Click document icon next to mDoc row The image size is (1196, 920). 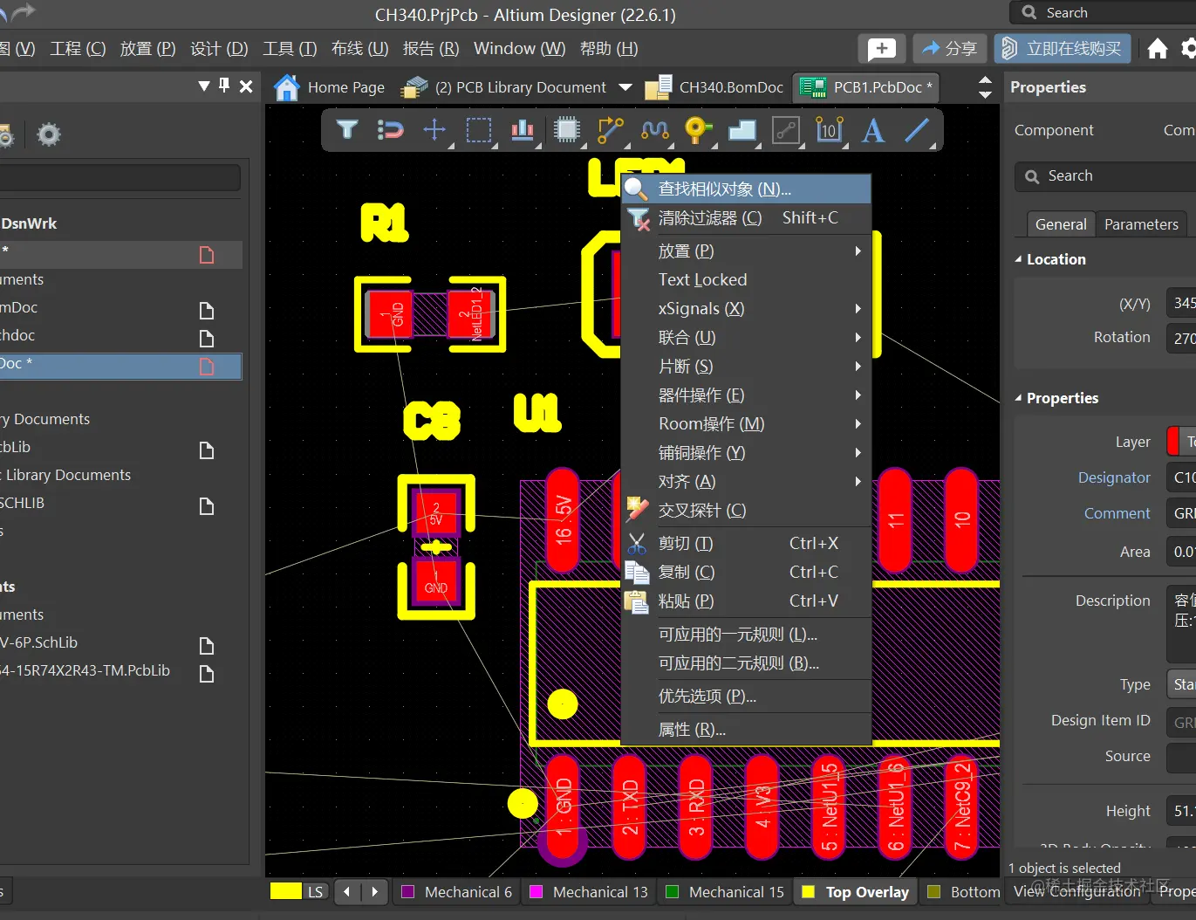coord(207,311)
